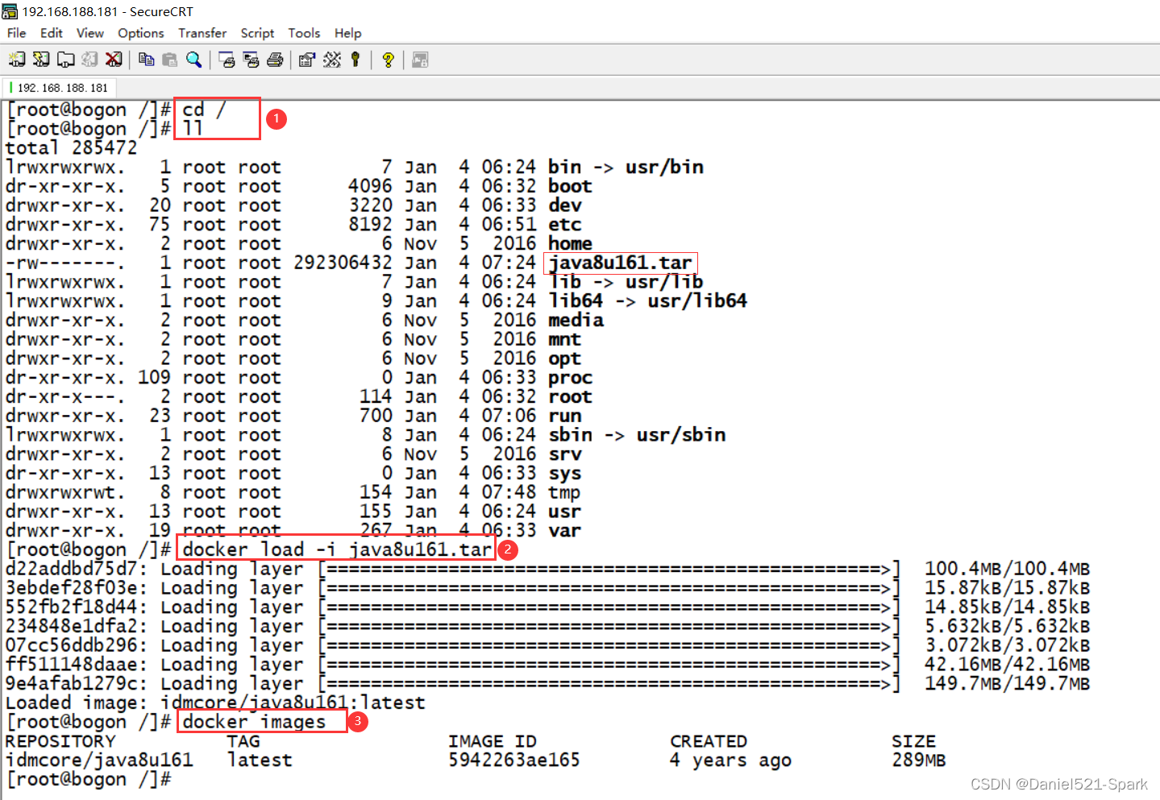Click the 'mnt' directory name
The width and height of the screenshot is (1160, 800).
(565, 340)
